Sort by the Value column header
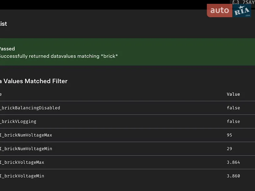 (233, 94)
